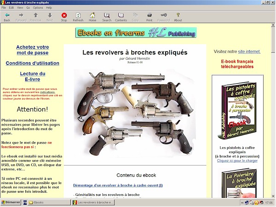276x207 pixels.
Task: Click the 'Contenu du ebook' heading
Action: 136,175
